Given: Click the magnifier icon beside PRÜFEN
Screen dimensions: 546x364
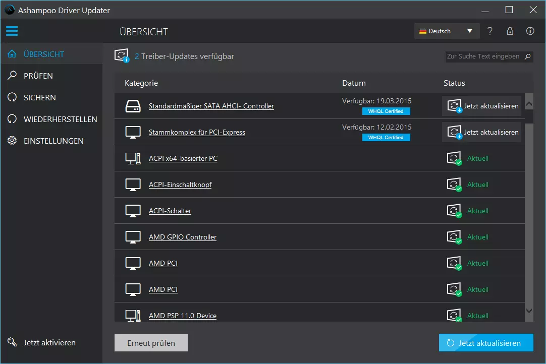Looking at the screenshot, I should [x=12, y=75].
